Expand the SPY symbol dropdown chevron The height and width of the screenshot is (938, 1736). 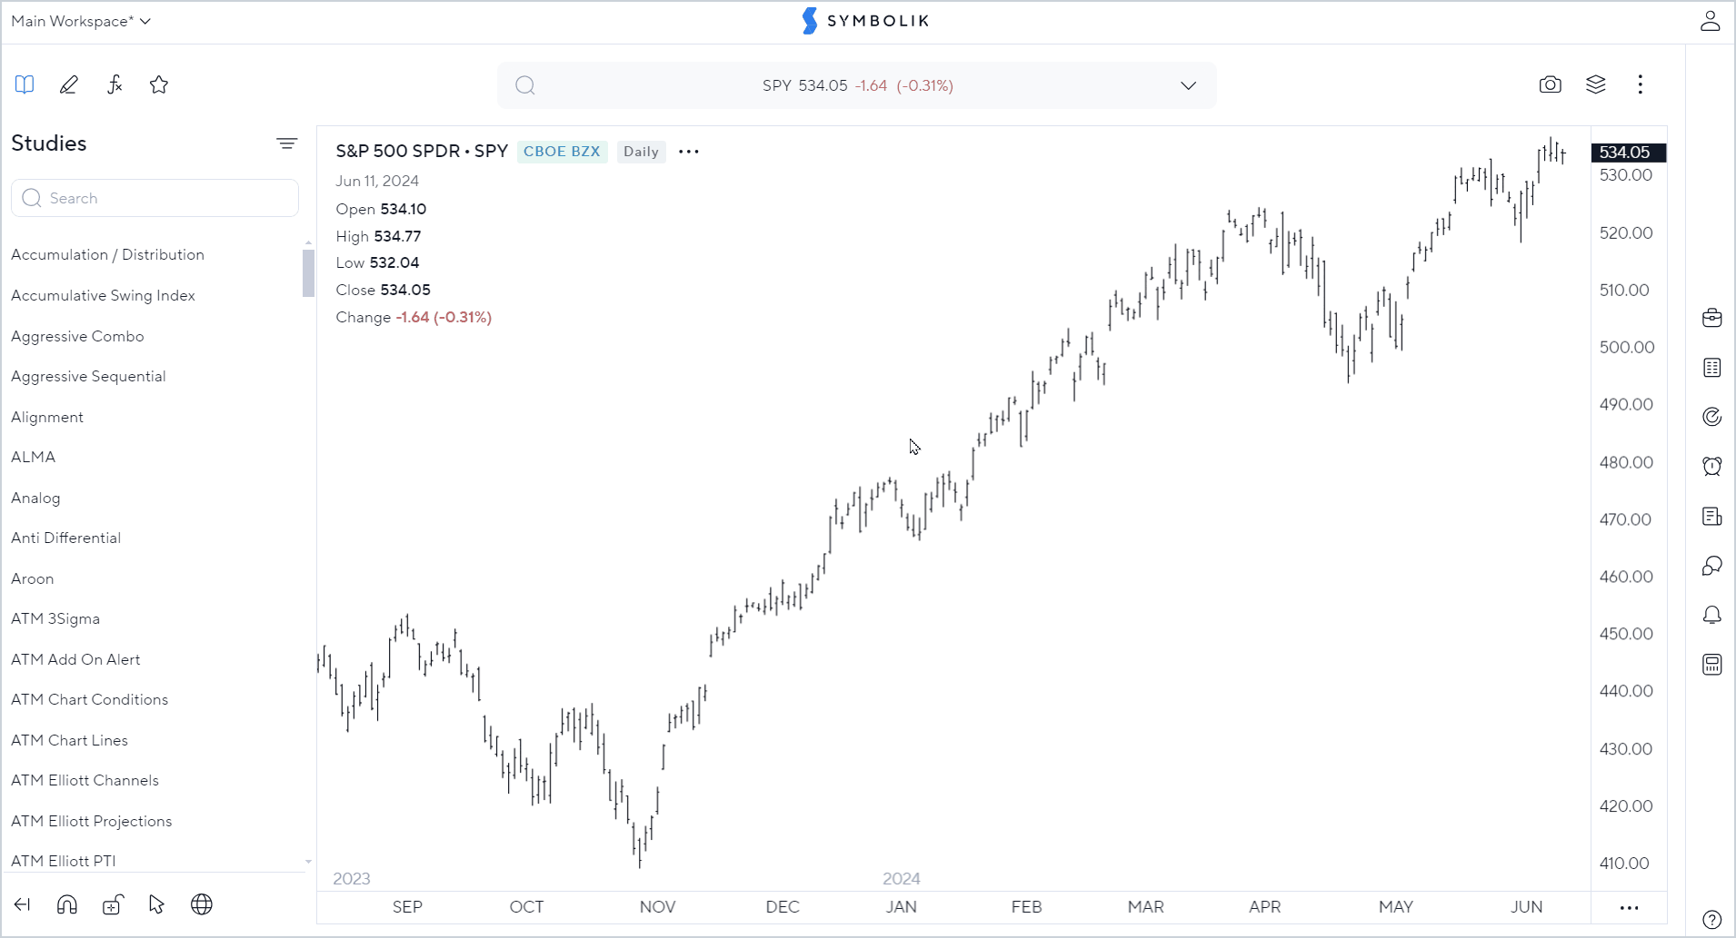1189,85
